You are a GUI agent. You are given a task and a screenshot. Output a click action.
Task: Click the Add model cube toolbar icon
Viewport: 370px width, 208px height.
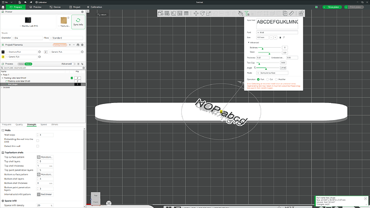[161, 13]
